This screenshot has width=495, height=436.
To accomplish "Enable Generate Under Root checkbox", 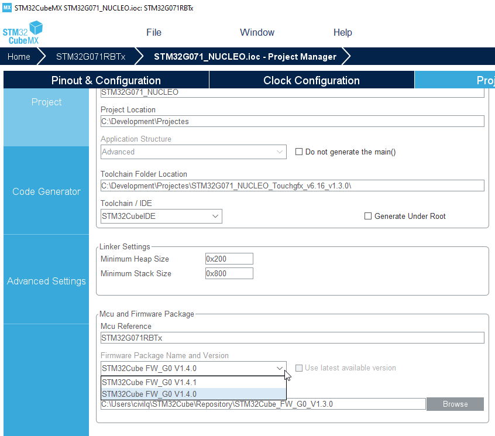I will coord(368,217).
